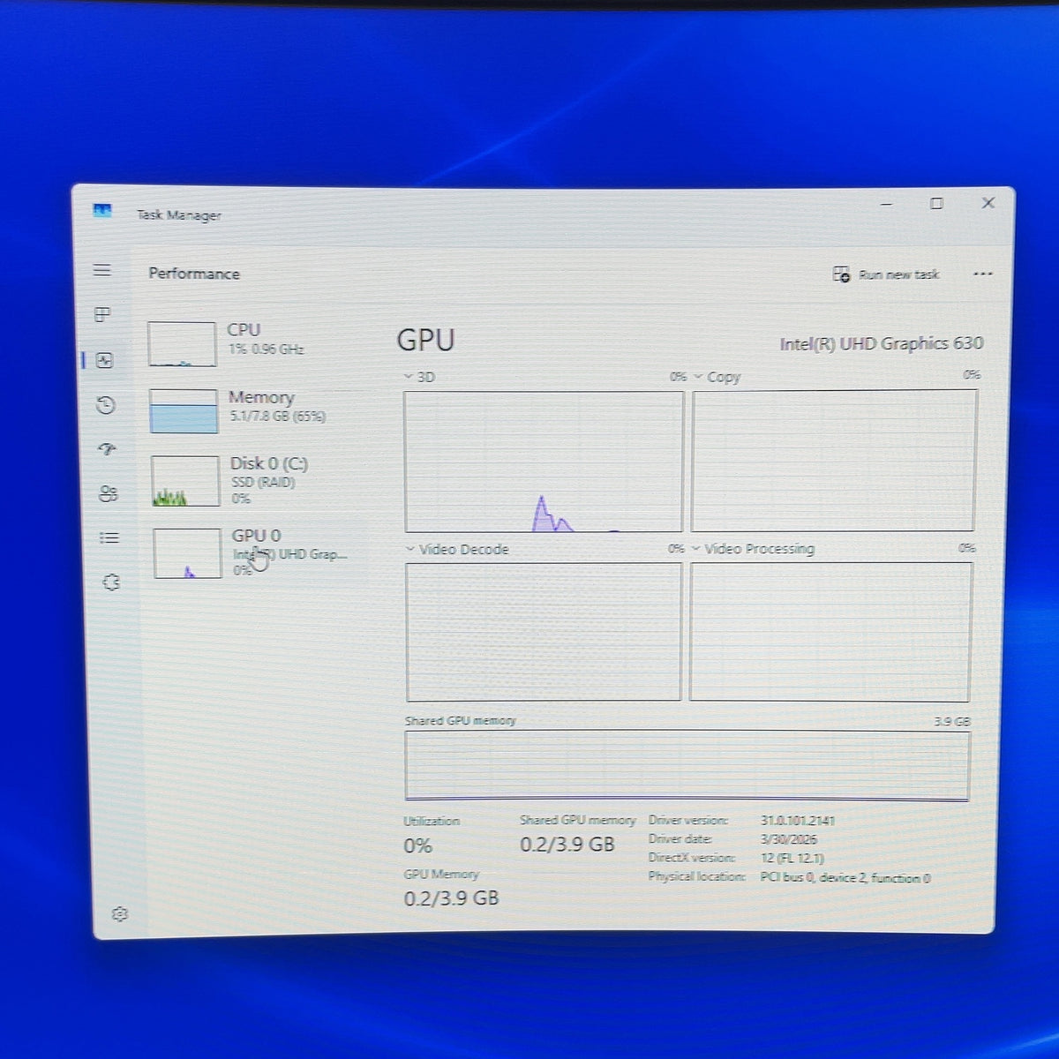This screenshot has height=1059, width=1059.
Task: Open the Processes page icon
Action: coord(102,315)
